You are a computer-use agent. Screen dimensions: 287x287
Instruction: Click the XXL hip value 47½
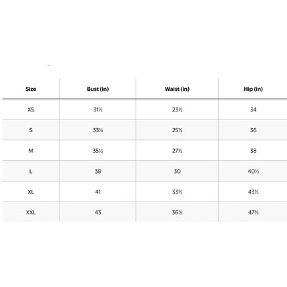point(253,212)
